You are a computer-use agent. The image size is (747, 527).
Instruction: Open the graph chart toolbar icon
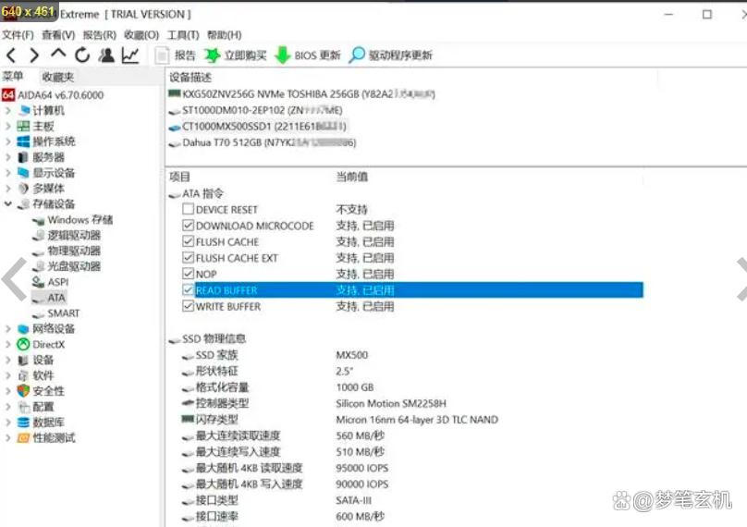[129, 55]
